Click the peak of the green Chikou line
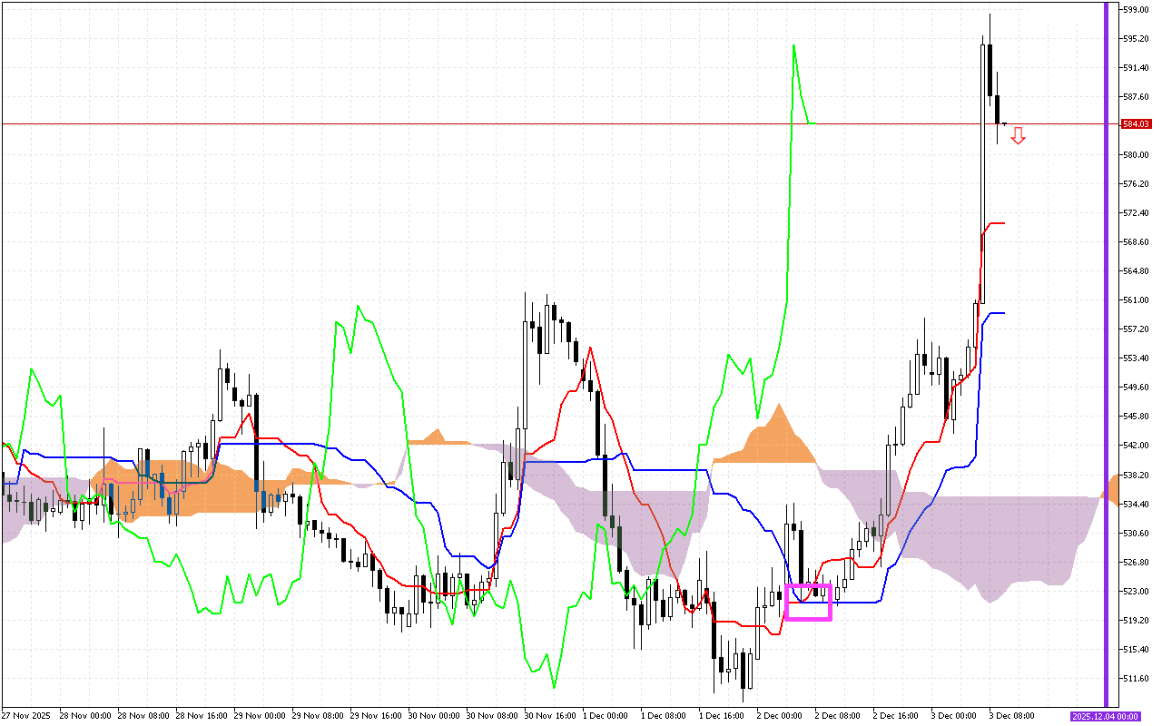The image size is (1162, 726). (793, 45)
